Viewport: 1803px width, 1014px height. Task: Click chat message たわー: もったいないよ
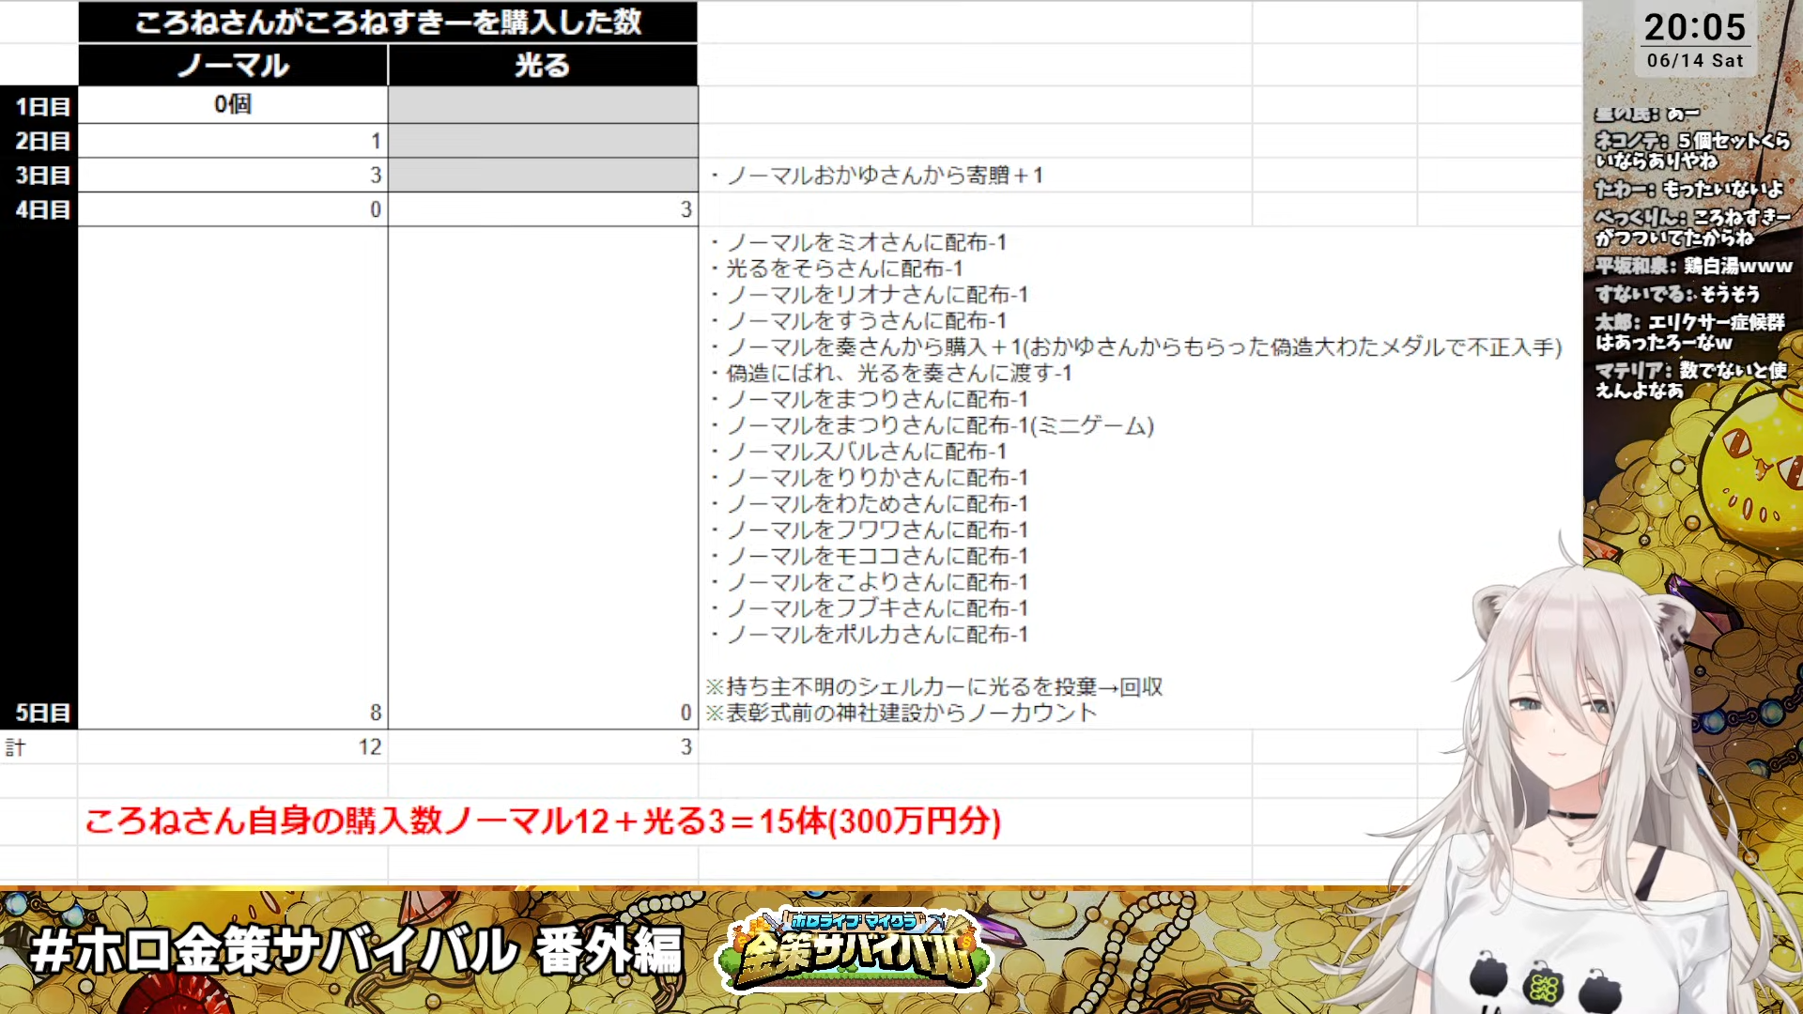(1689, 190)
